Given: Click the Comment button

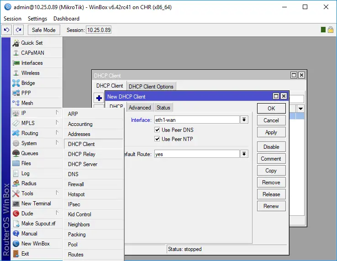Looking at the screenshot, I should [271, 159].
